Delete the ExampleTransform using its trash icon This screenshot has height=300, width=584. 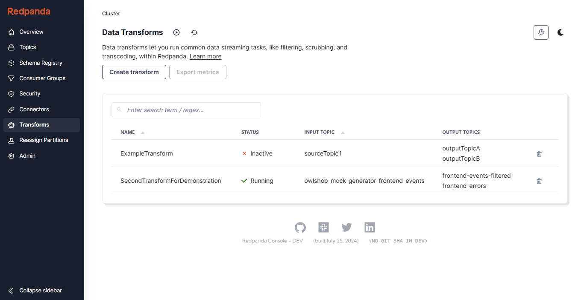coord(539,153)
